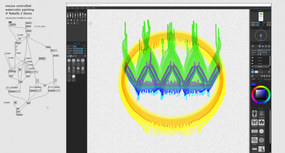Select the leaf stencil
Viewport: 285px width, 153px height.
coord(262,123)
